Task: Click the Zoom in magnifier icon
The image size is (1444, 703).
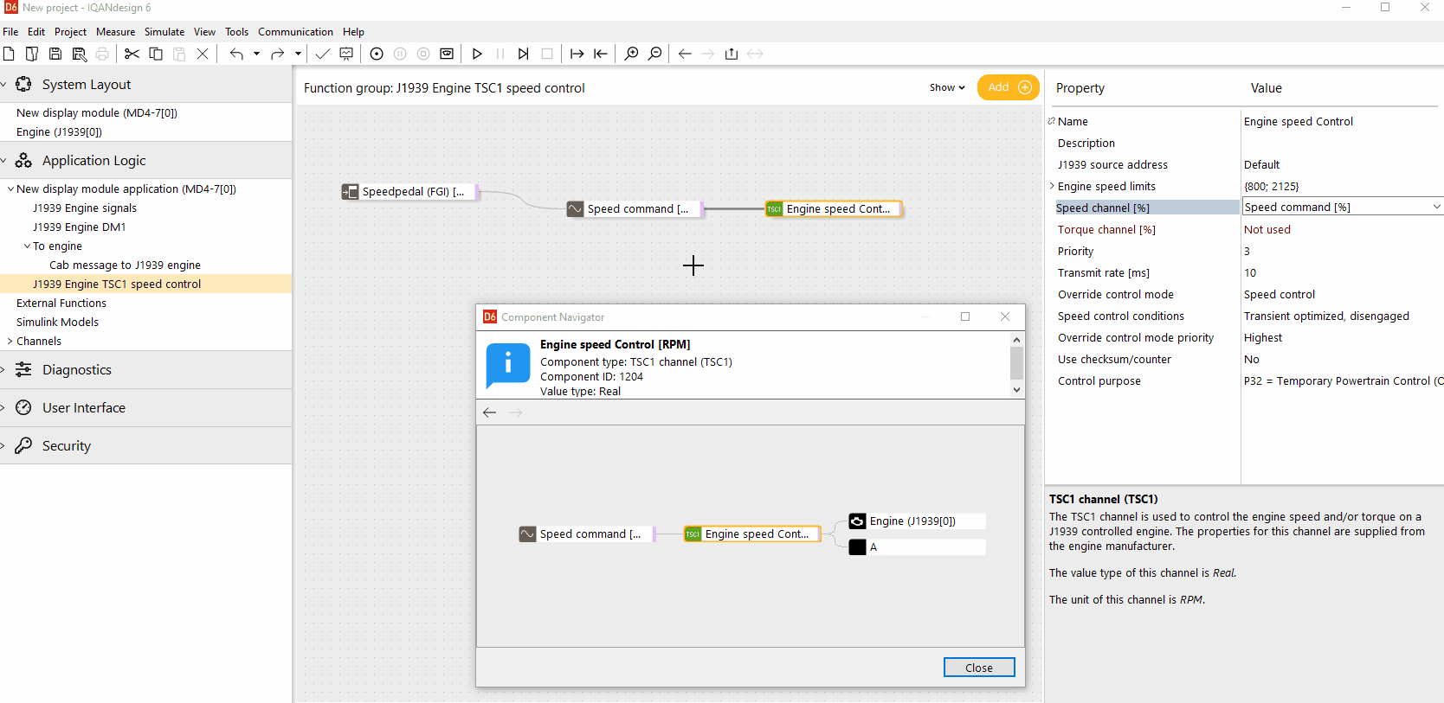Action: coord(632,54)
